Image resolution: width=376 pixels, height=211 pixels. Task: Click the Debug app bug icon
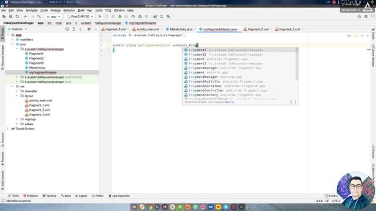click(120, 16)
